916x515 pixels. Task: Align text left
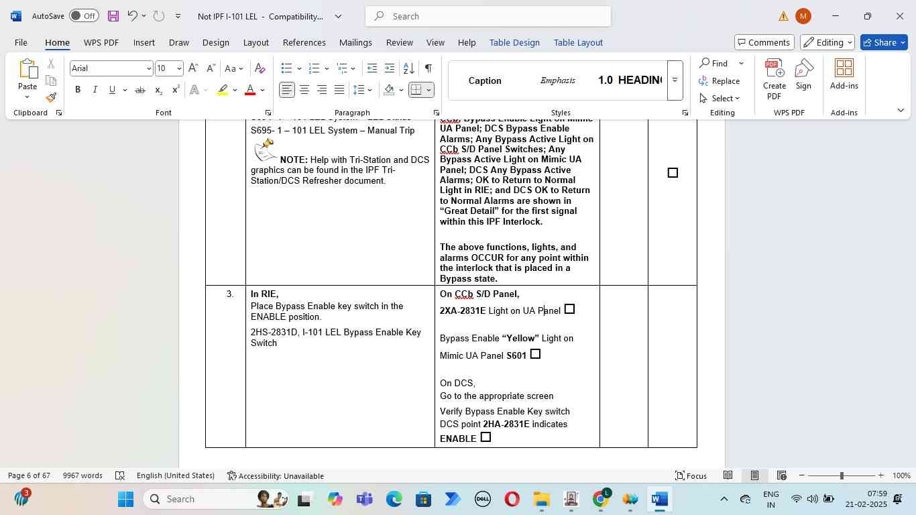coord(287,90)
